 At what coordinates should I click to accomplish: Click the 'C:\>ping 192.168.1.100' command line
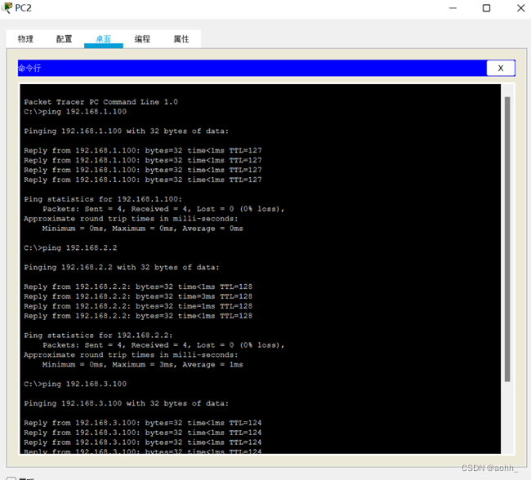[x=75, y=112]
